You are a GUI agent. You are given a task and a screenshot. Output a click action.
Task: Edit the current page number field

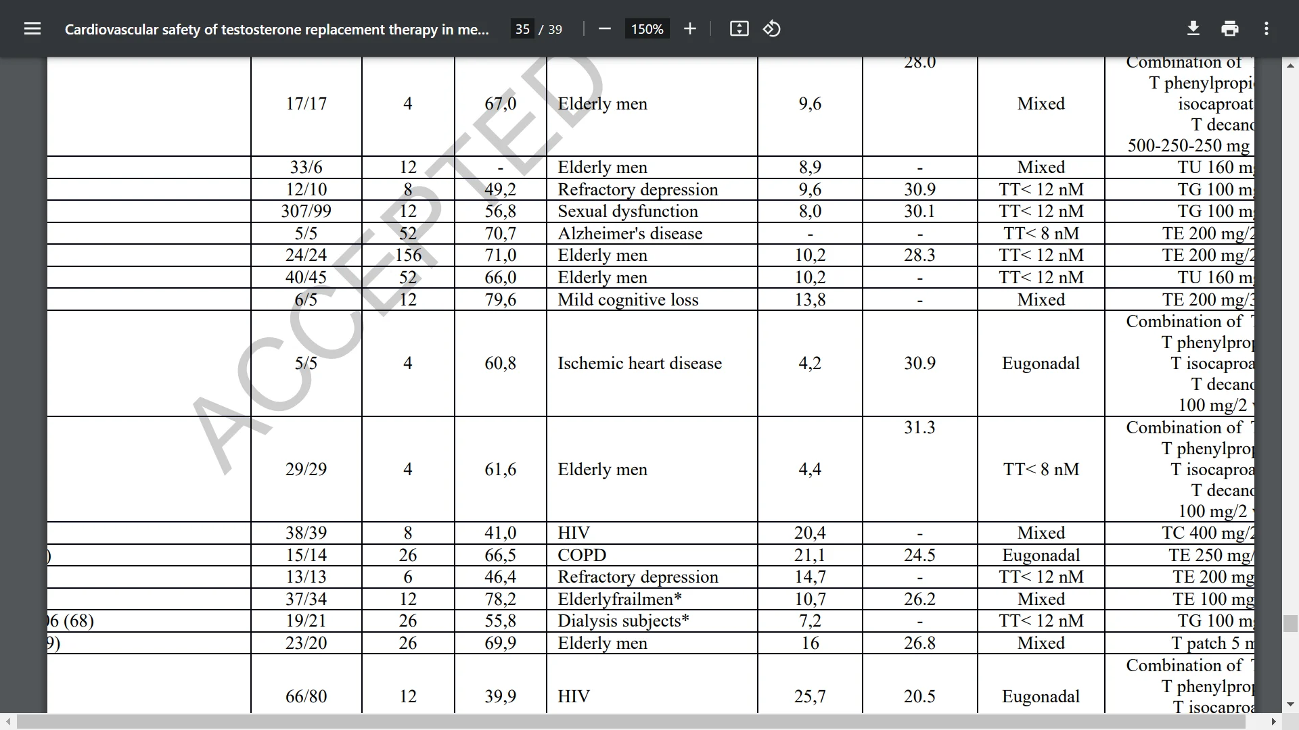pos(522,29)
